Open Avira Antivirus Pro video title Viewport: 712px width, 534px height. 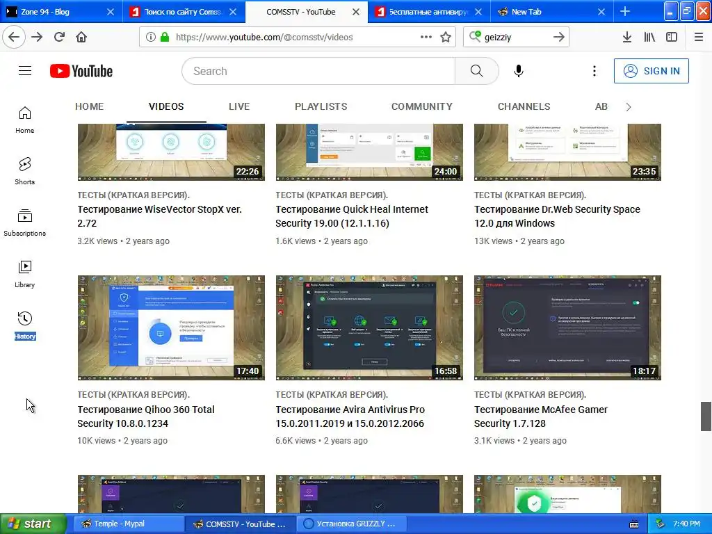350,416
